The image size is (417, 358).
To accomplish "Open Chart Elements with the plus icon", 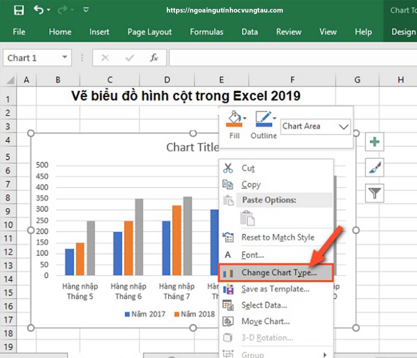I will 374,142.
